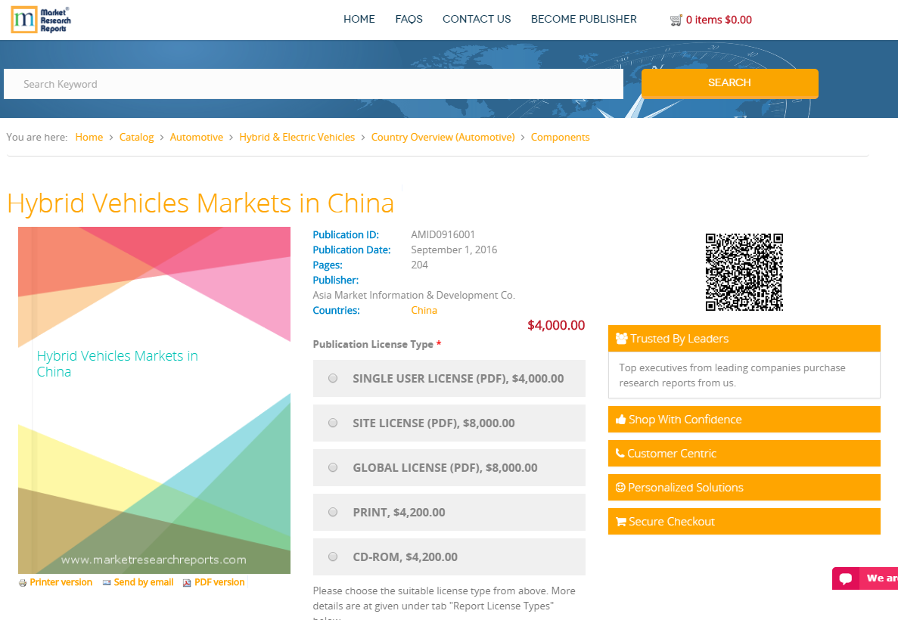The image size is (898, 620).
Task: Click the price $4,000.00 in red
Action: pos(556,325)
